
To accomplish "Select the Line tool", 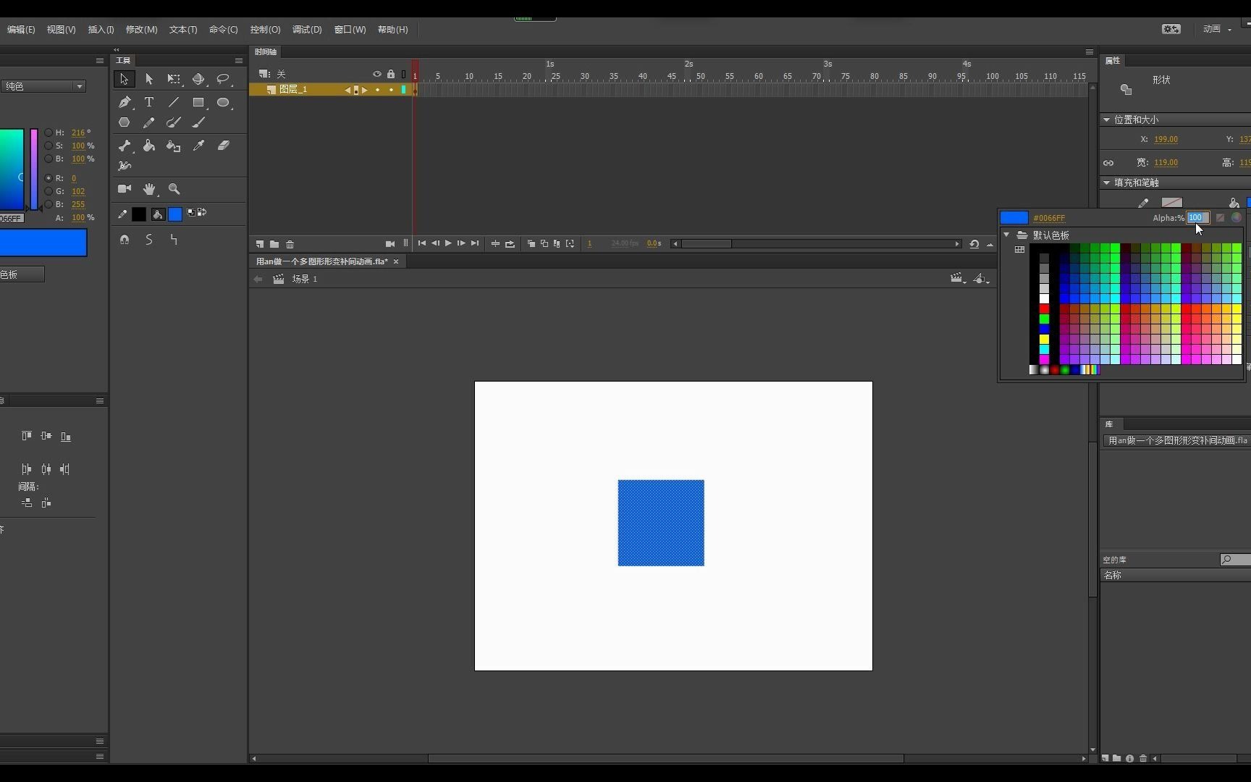I will pos(174,102).
